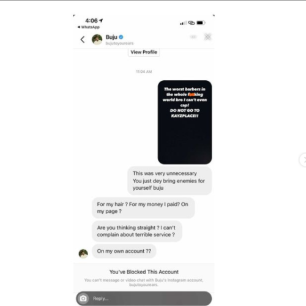Tap the 'For my hair ?' message bubble
Viewport: 306px width, 306px height.
click(143, 207)
